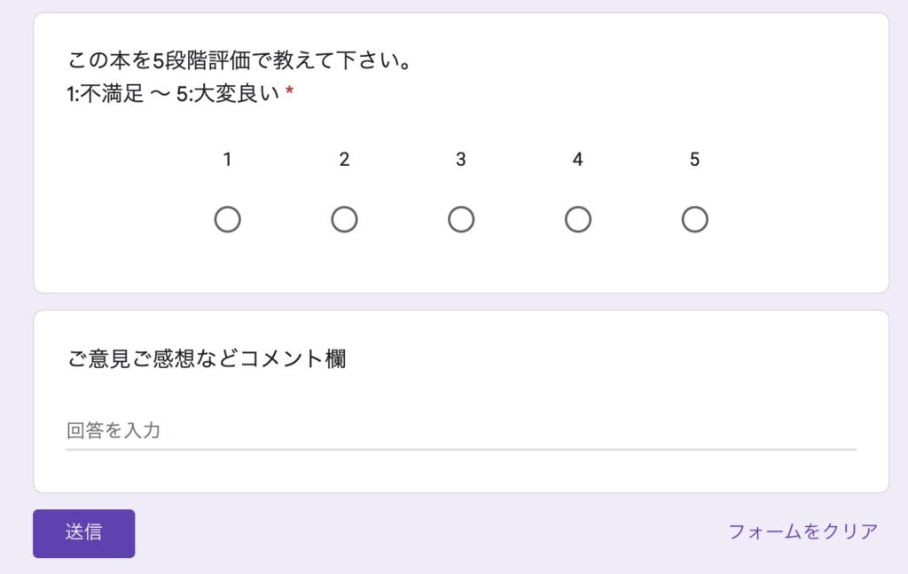Click the 1:不満足 〜 5:大変良い description text
This screenshot has width=908, height=574.
coord(173,93)
